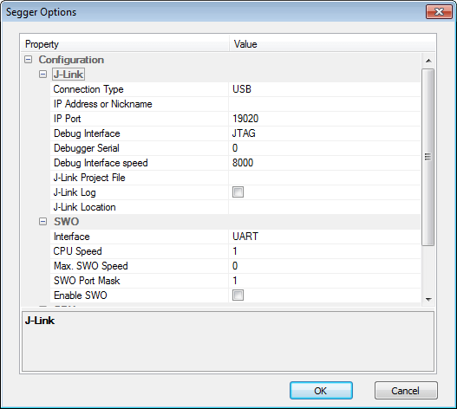Confirm settings with the OK button

tap(321, 391)
